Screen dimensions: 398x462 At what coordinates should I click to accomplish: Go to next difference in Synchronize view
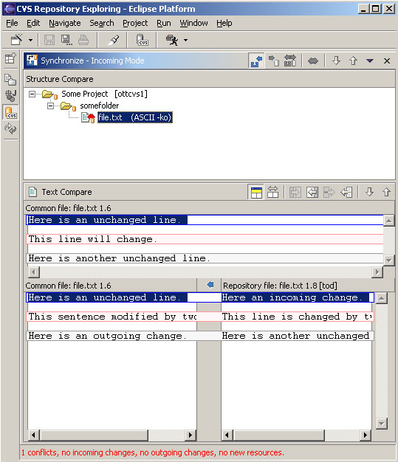coord(337,61)
